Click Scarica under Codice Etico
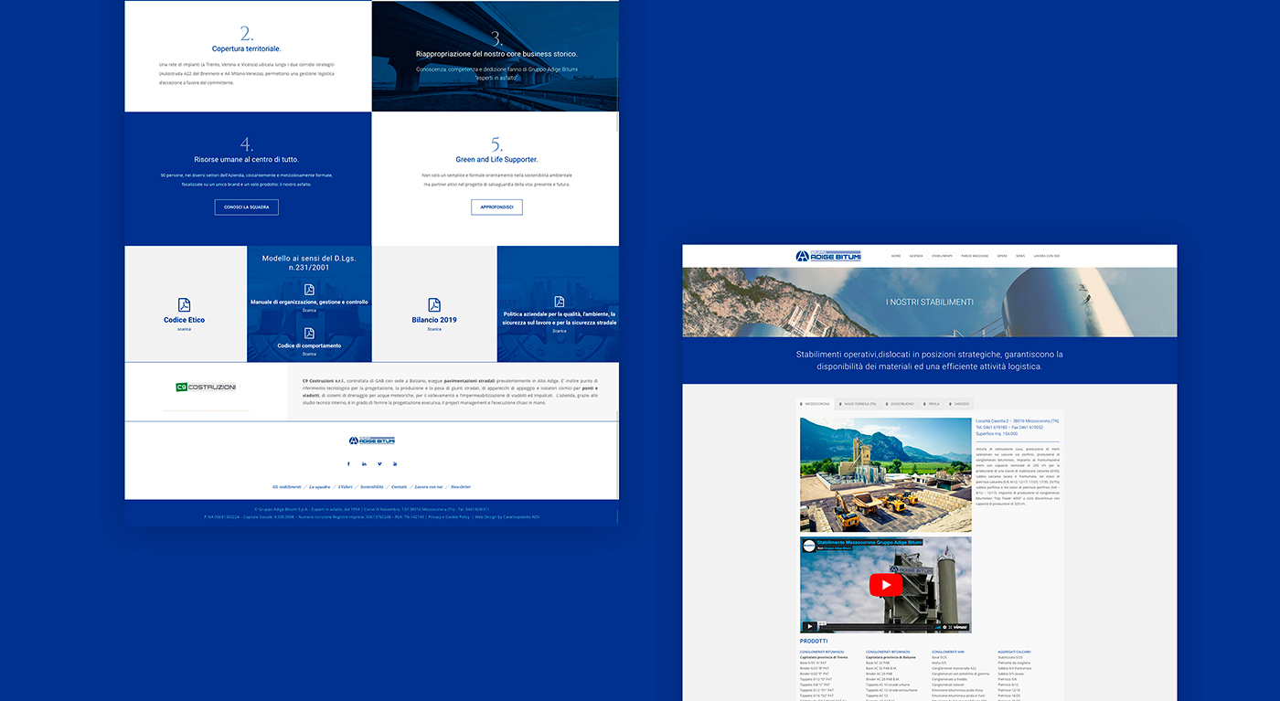1280x701 pixels. 184,329
